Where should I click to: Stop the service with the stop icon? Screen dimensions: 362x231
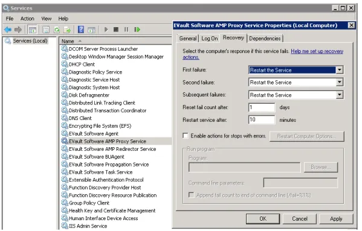pos(116,30)
